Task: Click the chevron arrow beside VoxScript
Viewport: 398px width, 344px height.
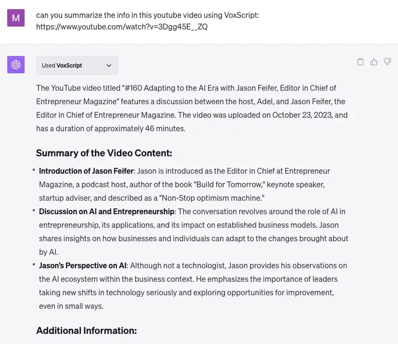Action: (109, 66)
